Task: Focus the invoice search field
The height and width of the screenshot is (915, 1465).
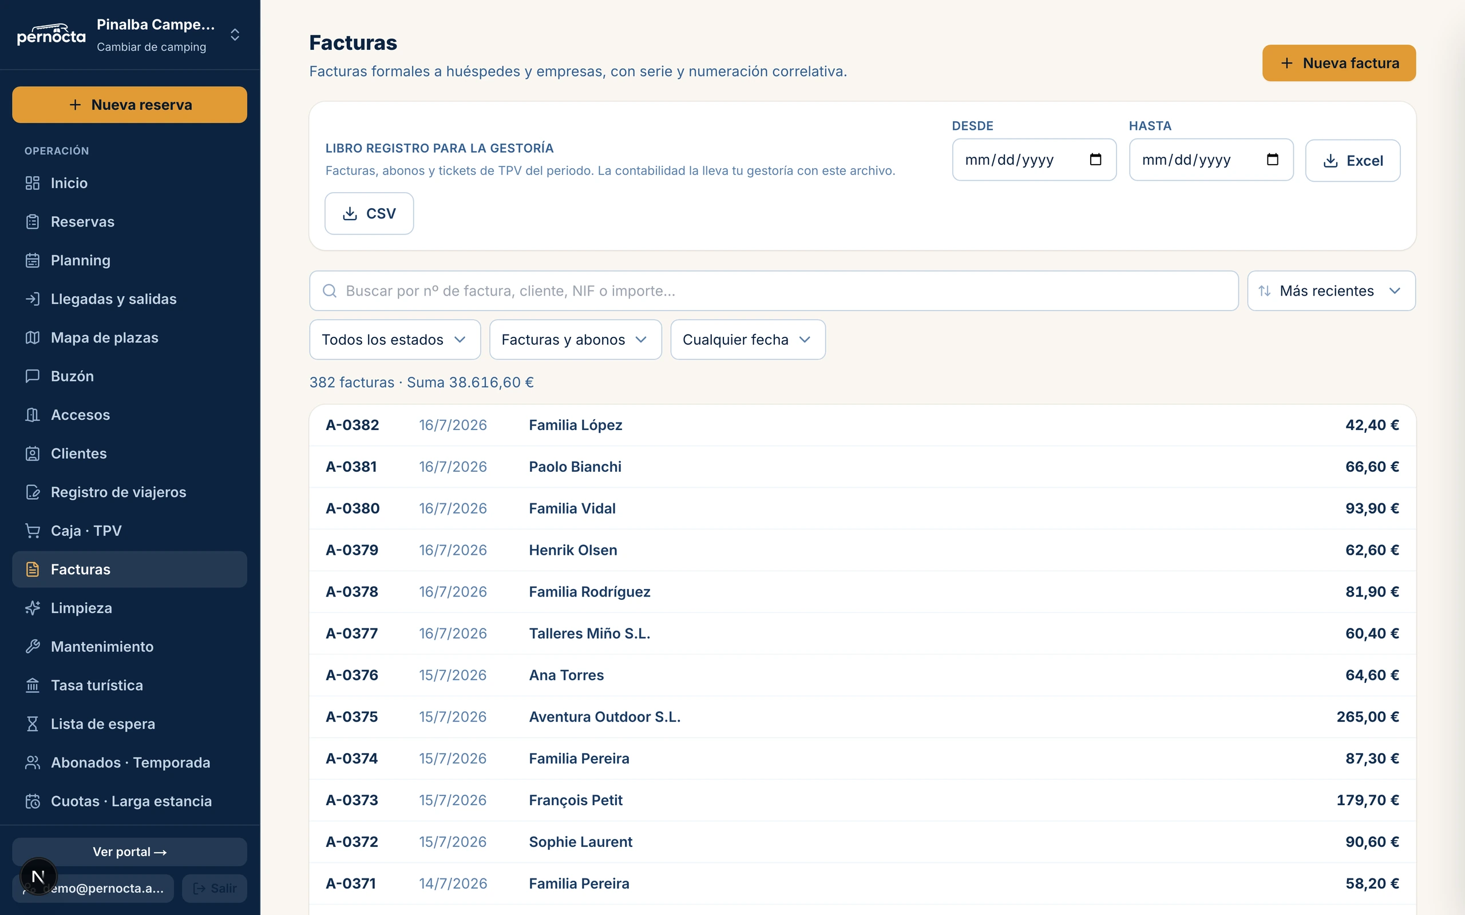Action: 774,291
